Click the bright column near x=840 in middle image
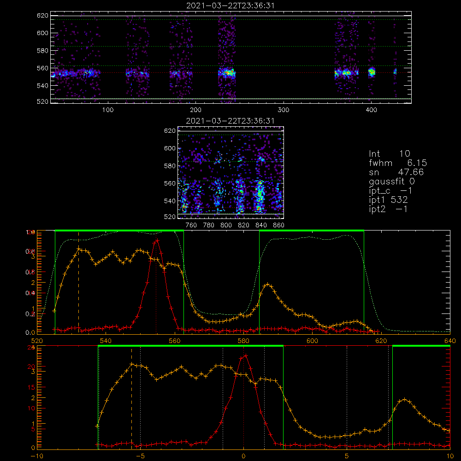Image resolution: width=461 pixels, height=461 pixels. pos(259,195)
